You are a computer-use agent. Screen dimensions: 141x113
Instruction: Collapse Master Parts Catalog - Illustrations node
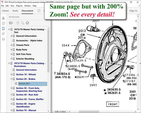pyautogui.click(x=9, y=63)
